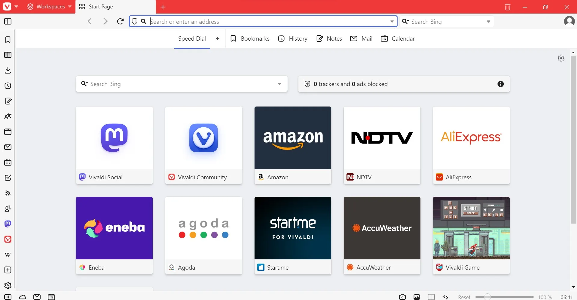
Task: Open the user profile menu
Action: coord(569,21)
